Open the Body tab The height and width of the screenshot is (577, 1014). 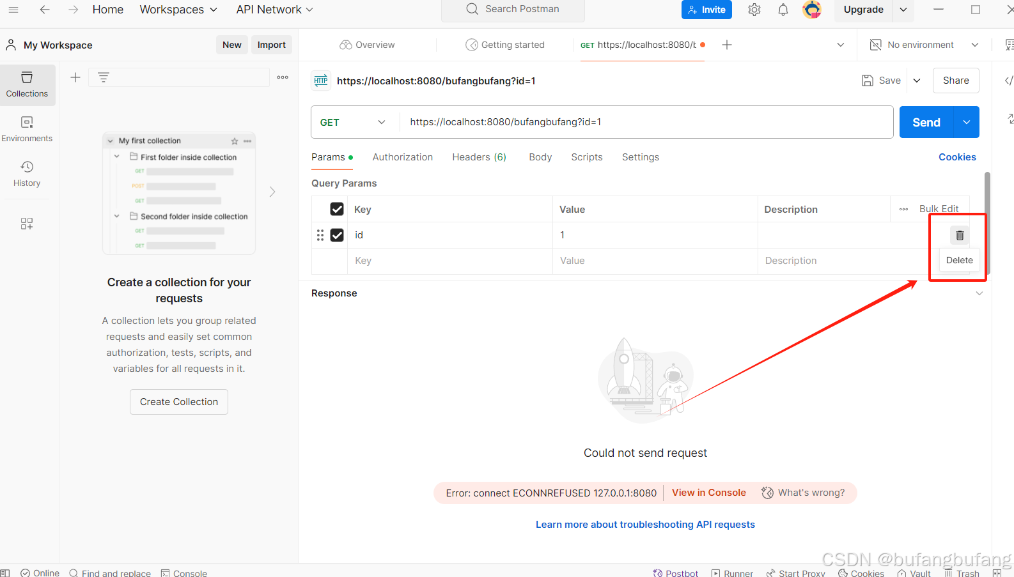coord(540,157)
